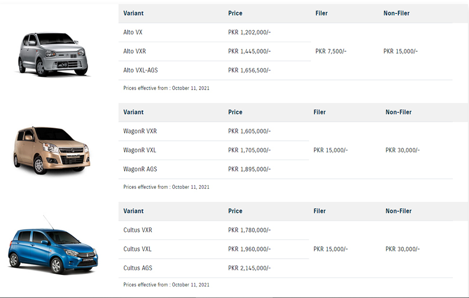Image resolution: width=469 pixels, height=298 pixels.
Task: Select the Cultus VXR variant
Action: (138, 230)
